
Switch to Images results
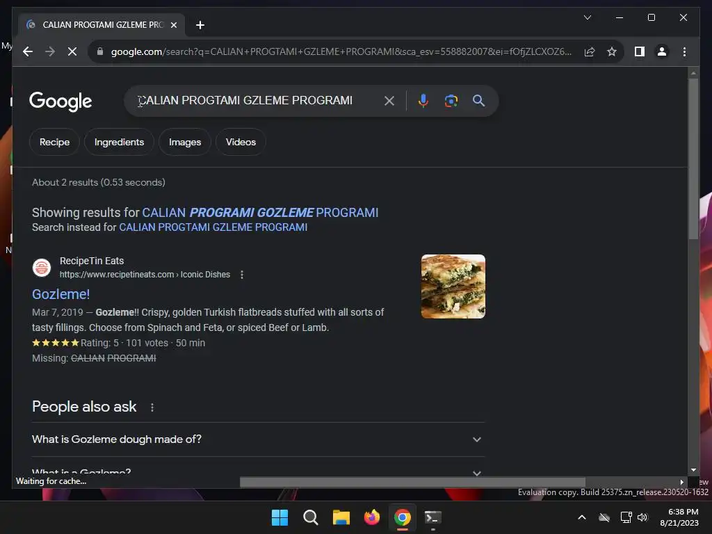[185, 142]
